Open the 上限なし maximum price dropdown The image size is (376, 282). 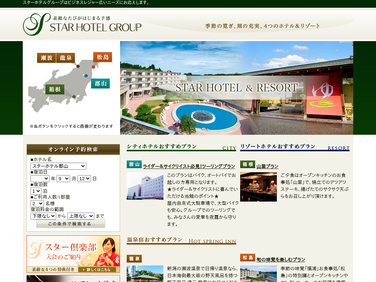tap(81, 216)
